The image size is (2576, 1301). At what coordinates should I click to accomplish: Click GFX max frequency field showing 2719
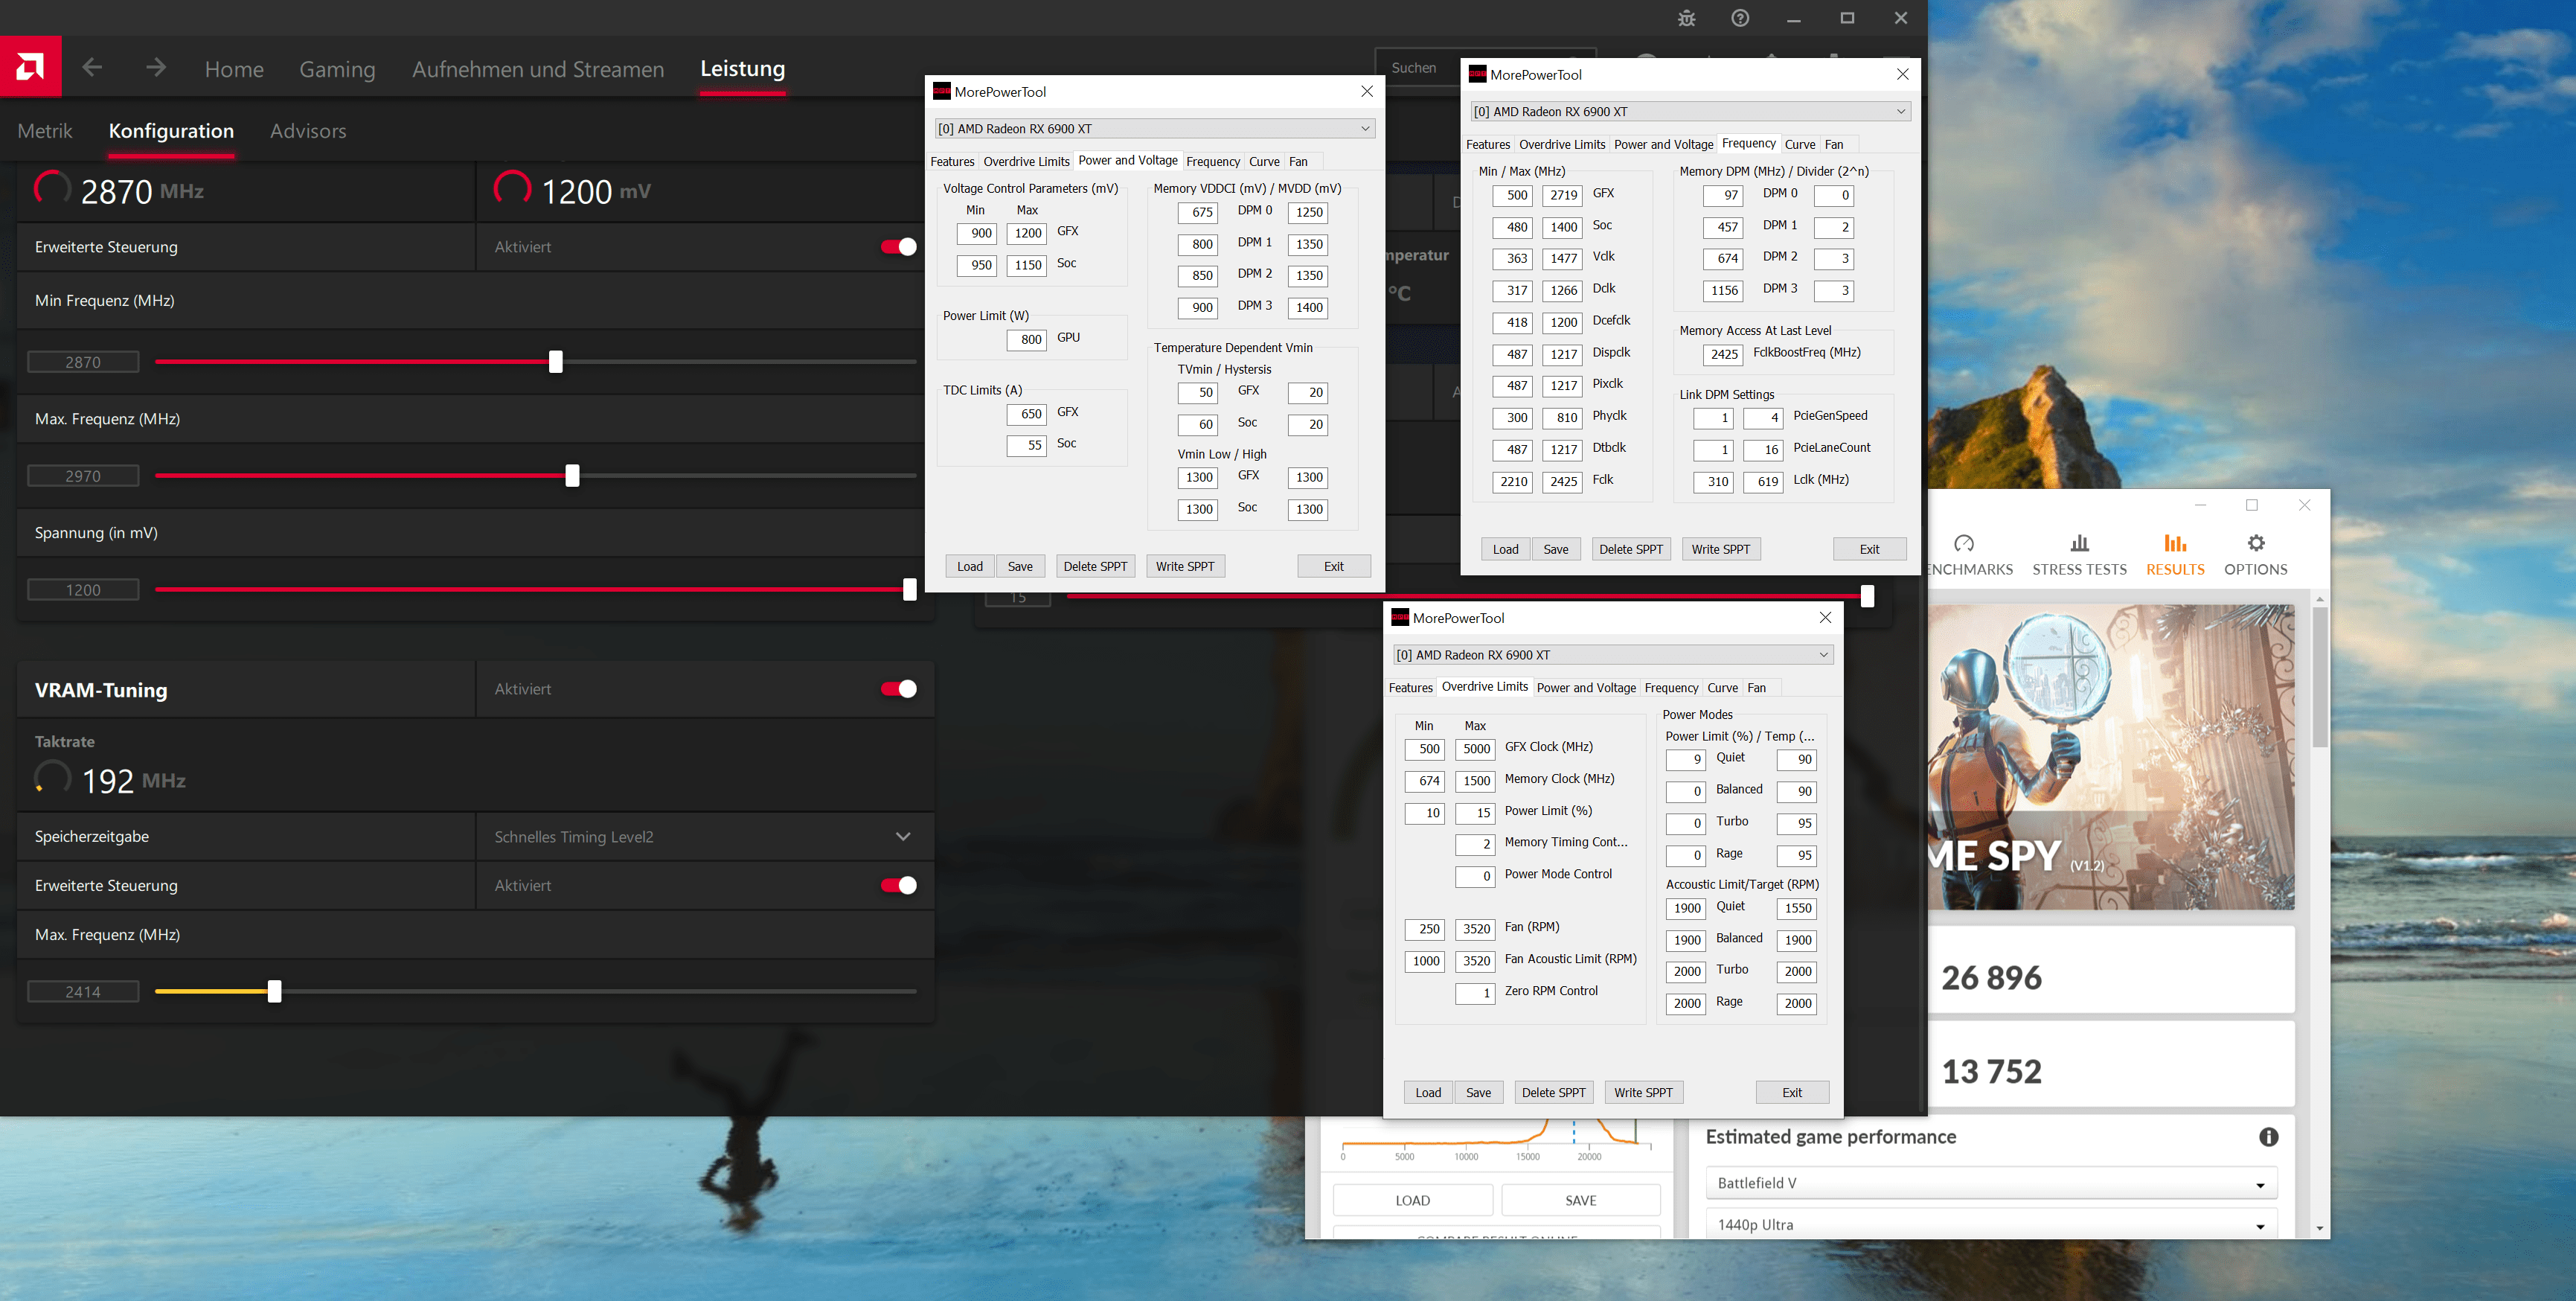[x=1562, y=195]
